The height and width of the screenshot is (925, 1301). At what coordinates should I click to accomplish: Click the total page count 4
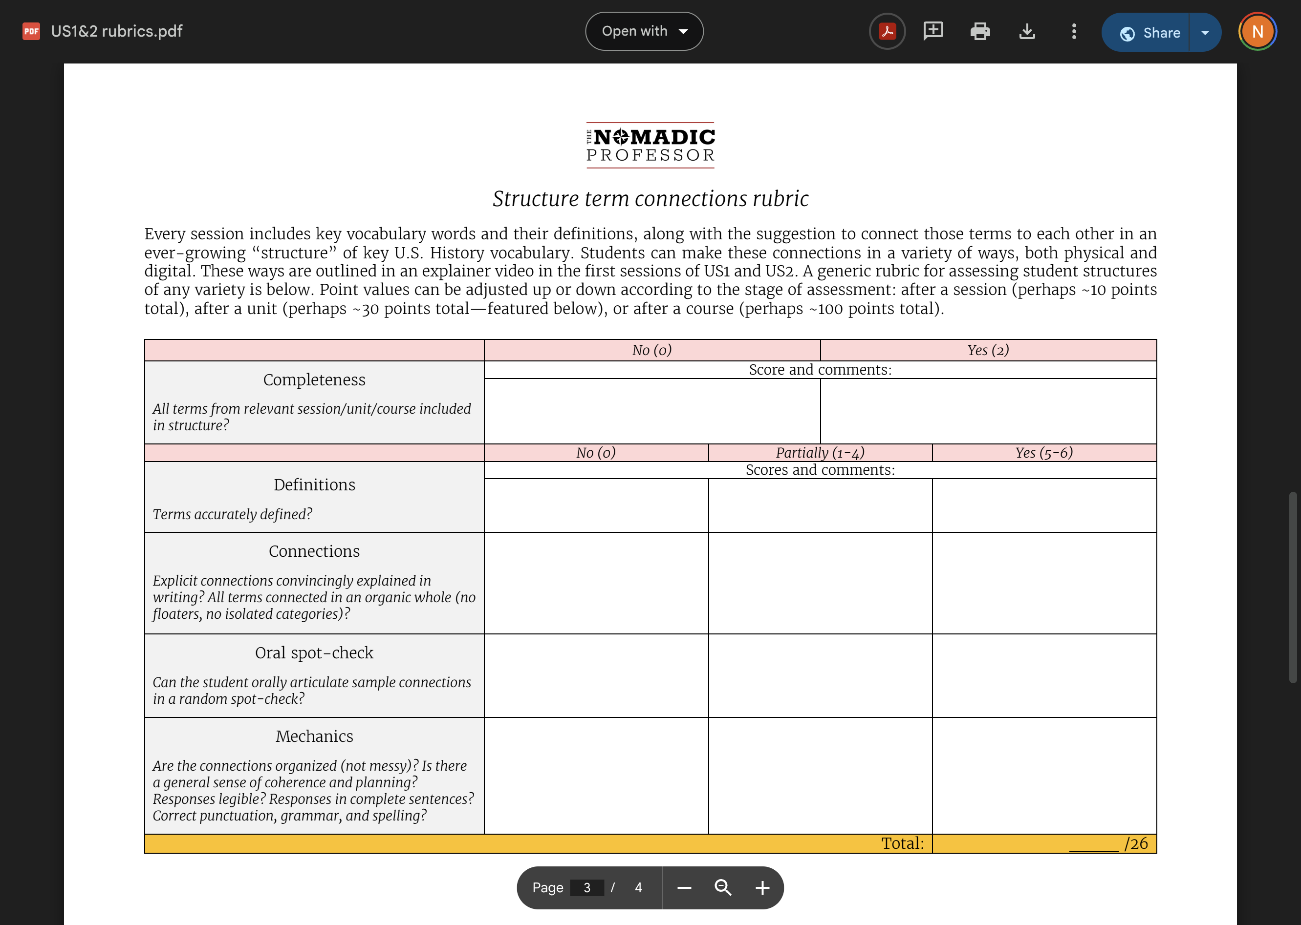pos(638,887)
